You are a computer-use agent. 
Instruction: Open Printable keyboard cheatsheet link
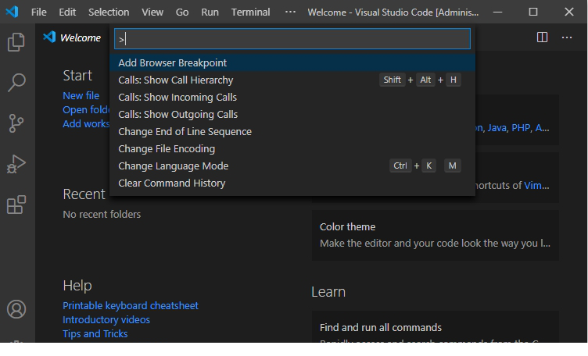tap(130, 306)
